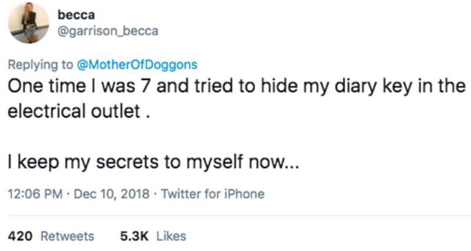Click the number 7 in the tweet
The image size is (471, 251).
157,85
